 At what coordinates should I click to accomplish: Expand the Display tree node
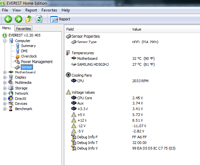5,77
